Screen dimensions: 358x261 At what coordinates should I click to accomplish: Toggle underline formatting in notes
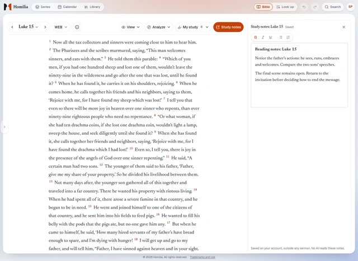pos(270,37)
